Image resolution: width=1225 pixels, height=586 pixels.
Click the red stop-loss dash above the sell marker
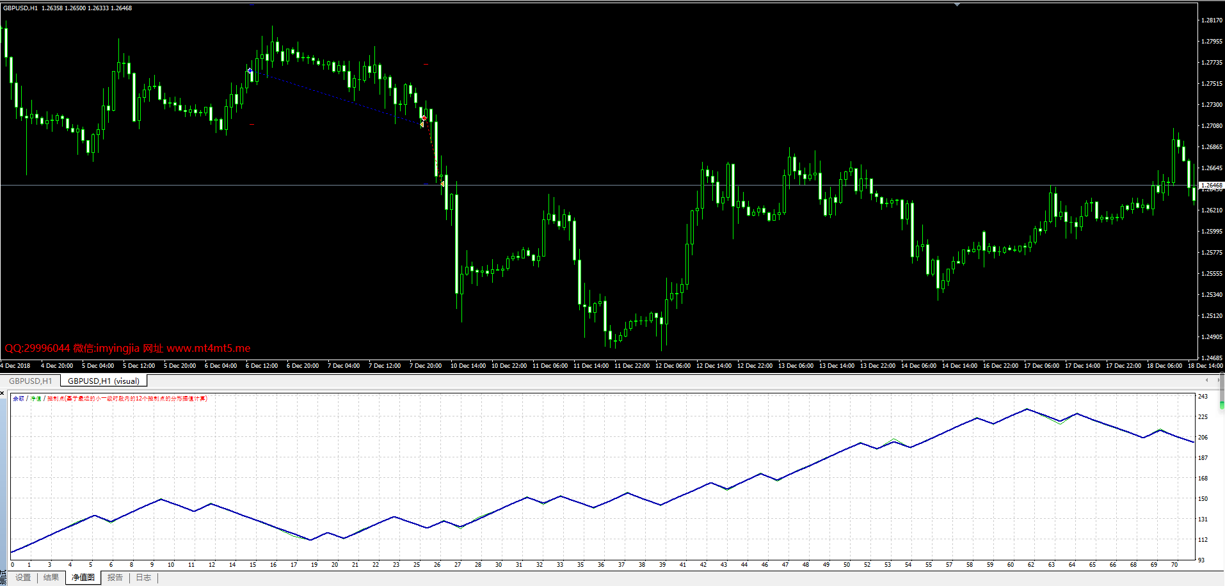pos(426,65)
